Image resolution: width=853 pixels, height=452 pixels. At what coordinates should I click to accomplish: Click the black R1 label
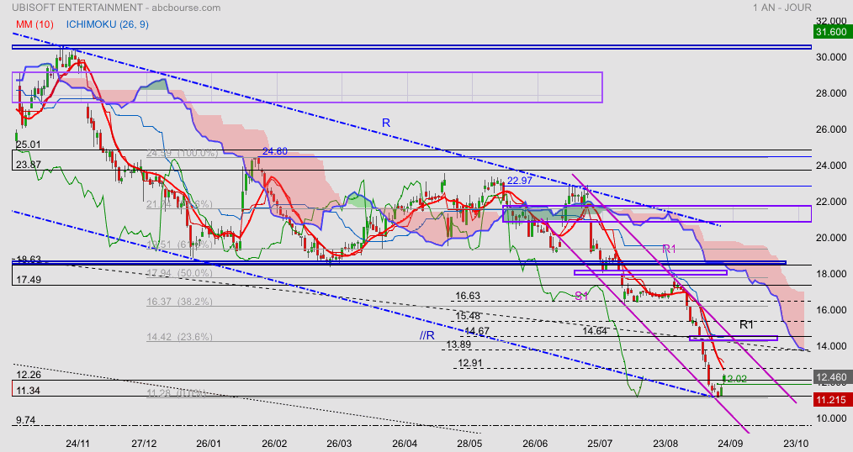[x=746, y=325]
